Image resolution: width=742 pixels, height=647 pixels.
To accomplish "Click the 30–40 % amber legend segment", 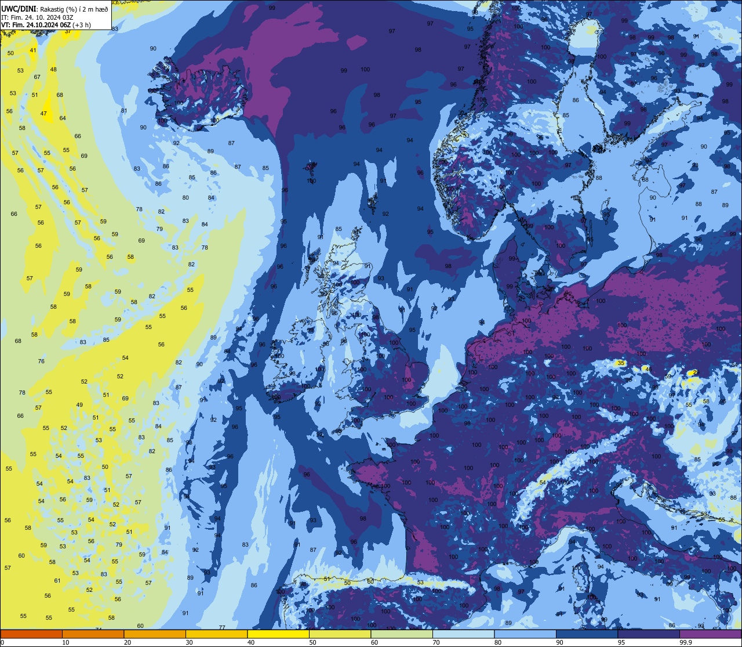I will click(x=216, y=634).
